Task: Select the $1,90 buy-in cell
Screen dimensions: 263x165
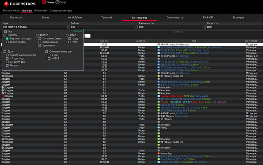Action: (x=104, y=110)
